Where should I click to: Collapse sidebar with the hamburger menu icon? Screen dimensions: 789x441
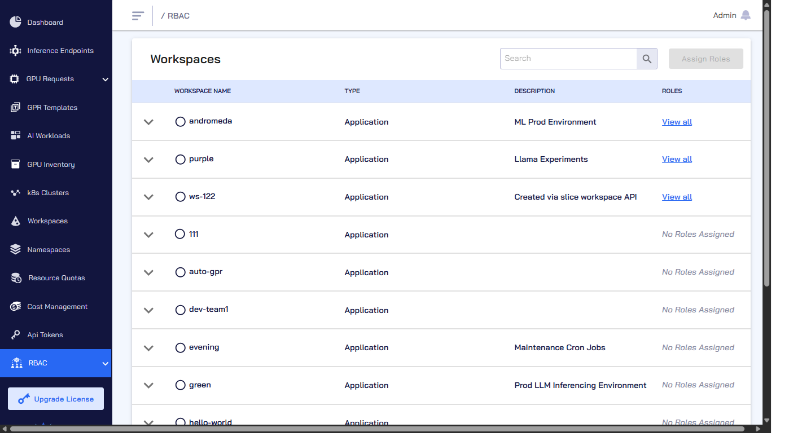pyautogui.click(x=138, y=16)
